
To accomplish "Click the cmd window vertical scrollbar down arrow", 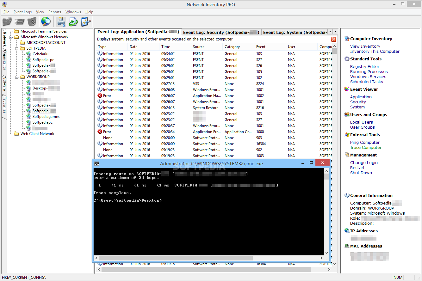I will pyautogui.click(x=326, y=253).
